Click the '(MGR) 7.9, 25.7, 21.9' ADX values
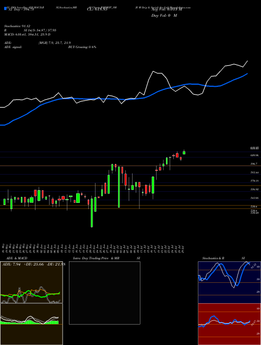 54,43
